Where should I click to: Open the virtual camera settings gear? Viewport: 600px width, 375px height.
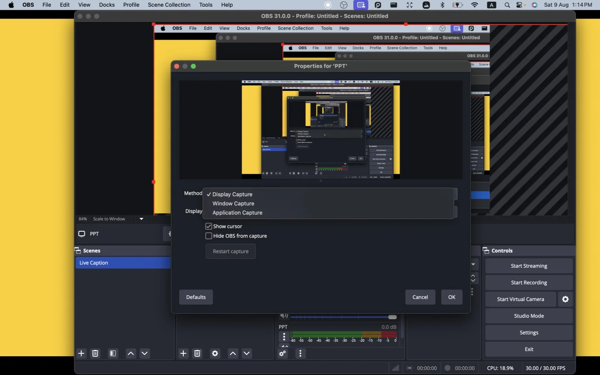point(565,299)
